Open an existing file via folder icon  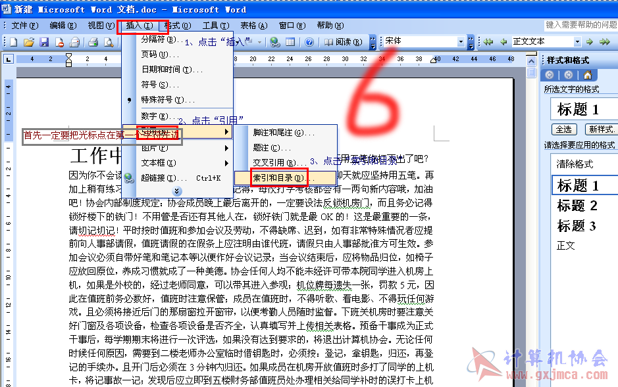click(29, 41)
